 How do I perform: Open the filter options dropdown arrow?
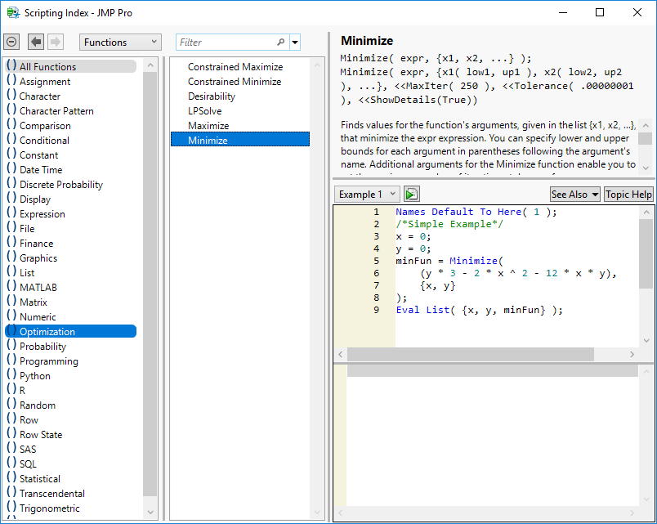295,43
